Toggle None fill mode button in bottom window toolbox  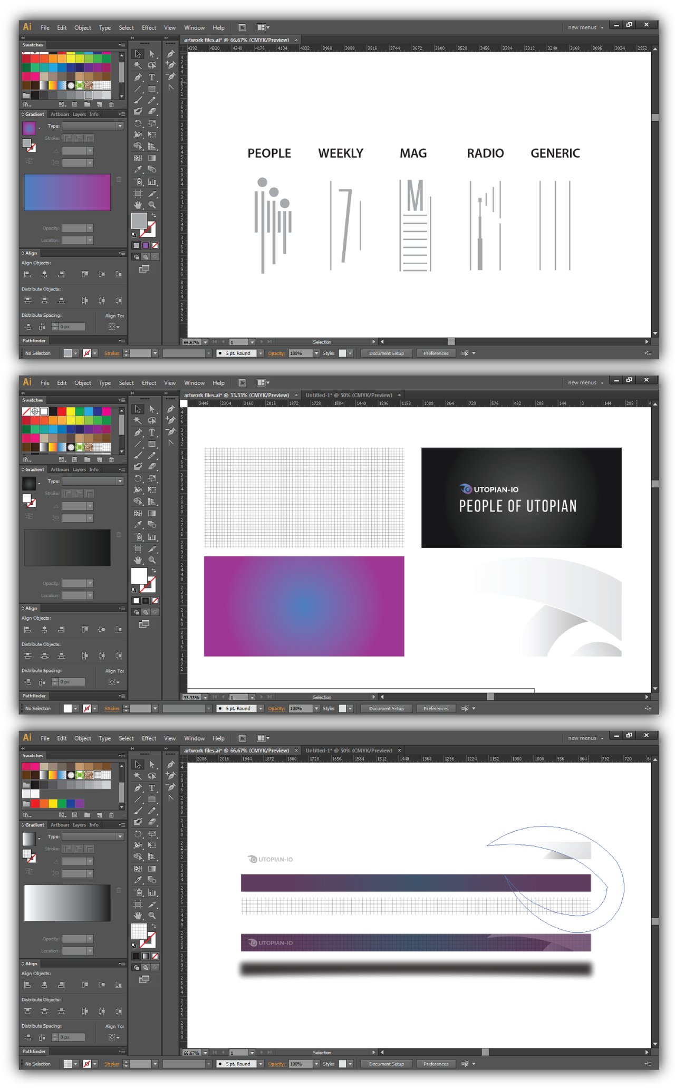155,956
